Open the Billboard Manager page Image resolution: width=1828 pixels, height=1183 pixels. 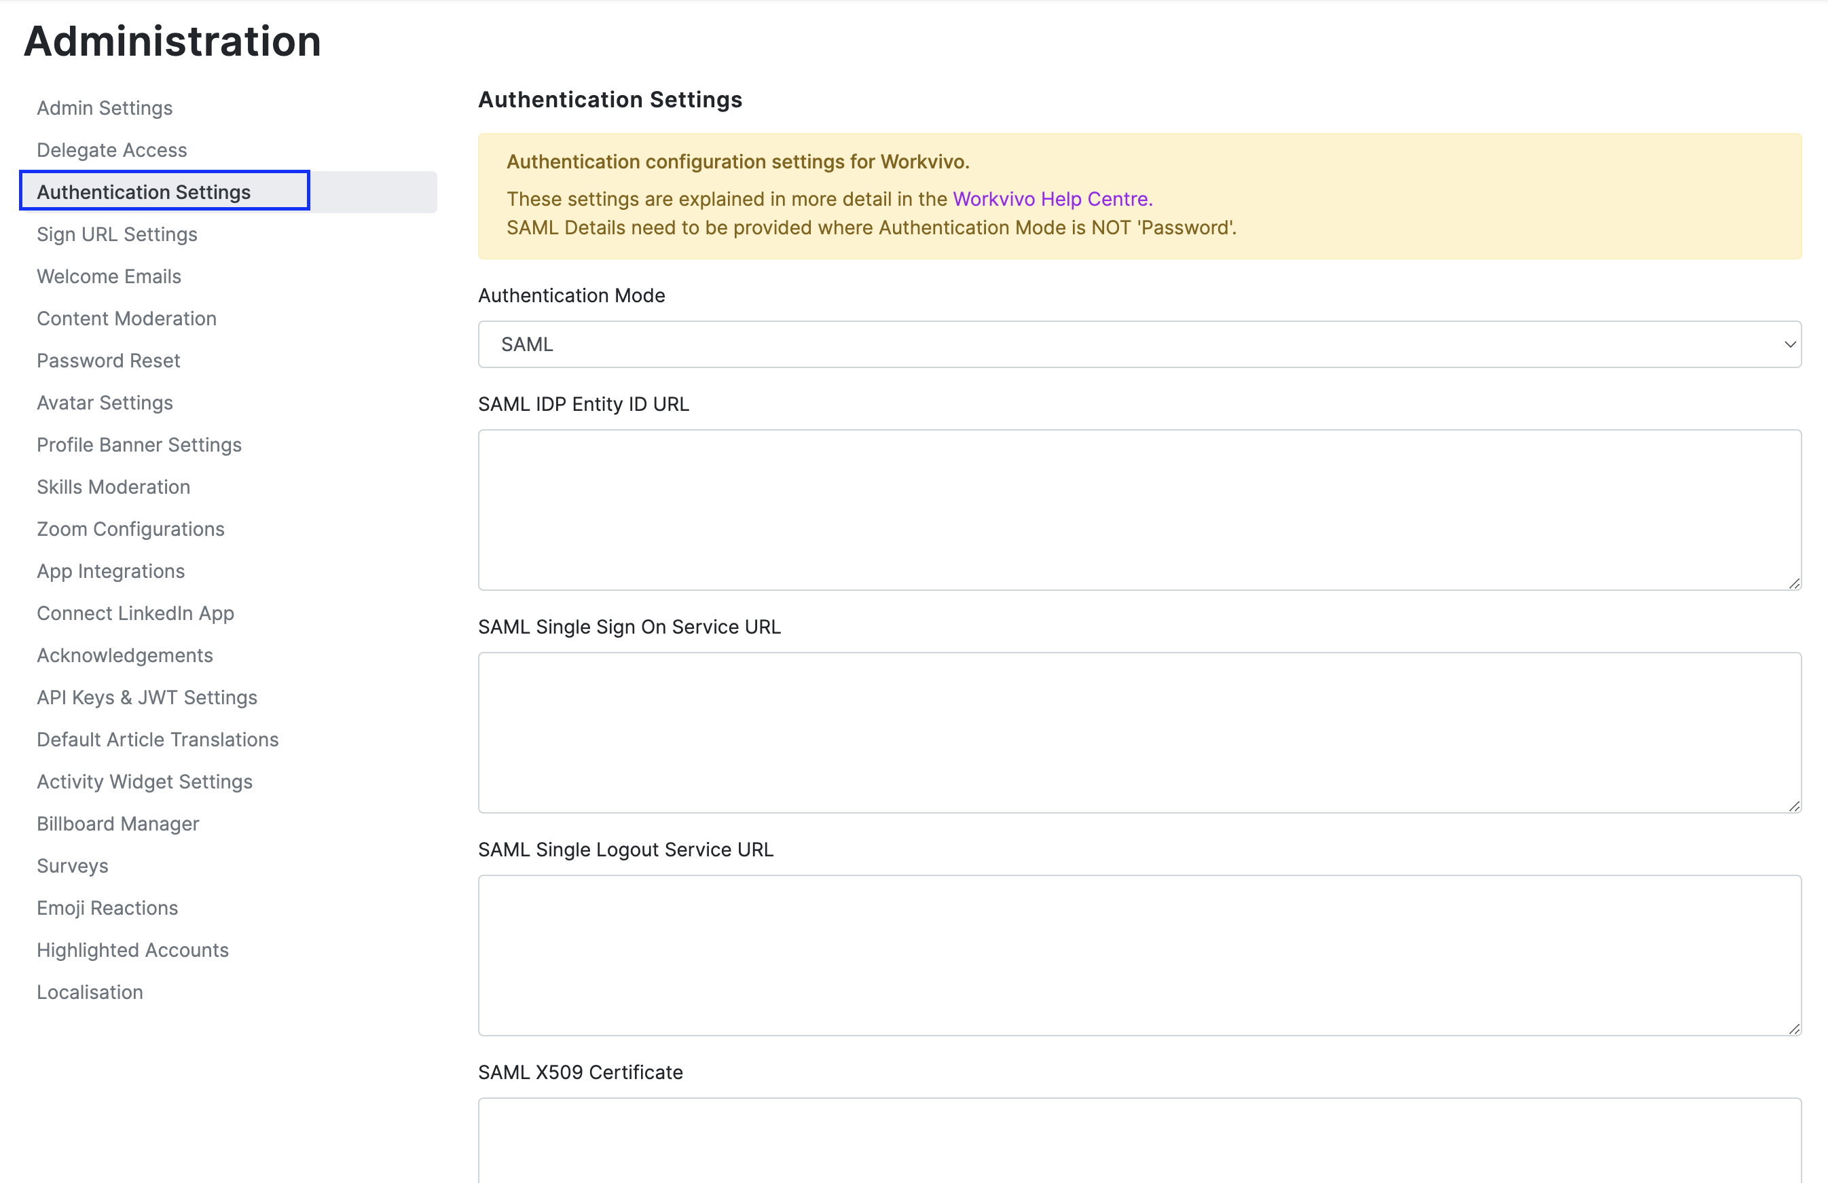118,824
